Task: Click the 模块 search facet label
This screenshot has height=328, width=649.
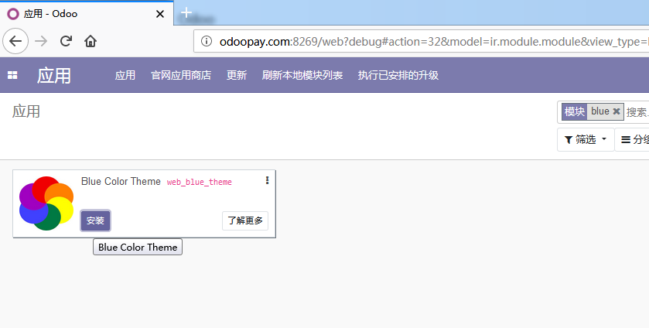Action: point(575,111)
